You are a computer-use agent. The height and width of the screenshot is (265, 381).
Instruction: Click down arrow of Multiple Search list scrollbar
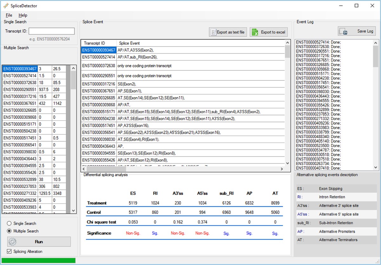click(74, 210)
